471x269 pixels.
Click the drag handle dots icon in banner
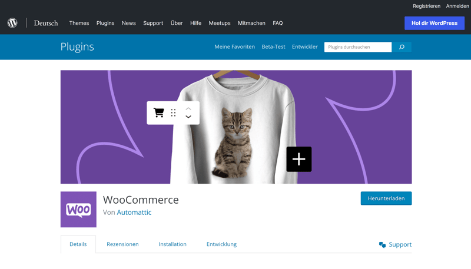point(173,113)
